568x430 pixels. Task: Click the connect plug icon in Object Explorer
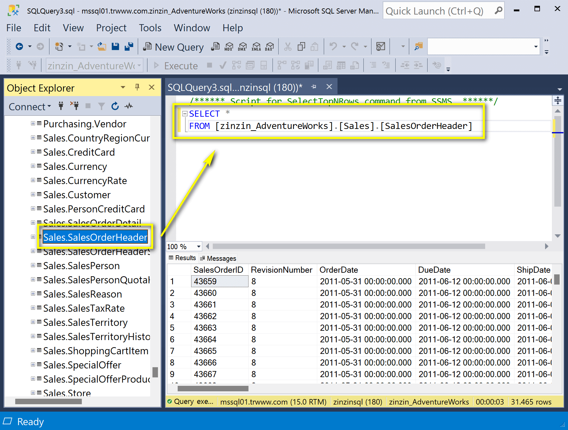pos(61,106)
